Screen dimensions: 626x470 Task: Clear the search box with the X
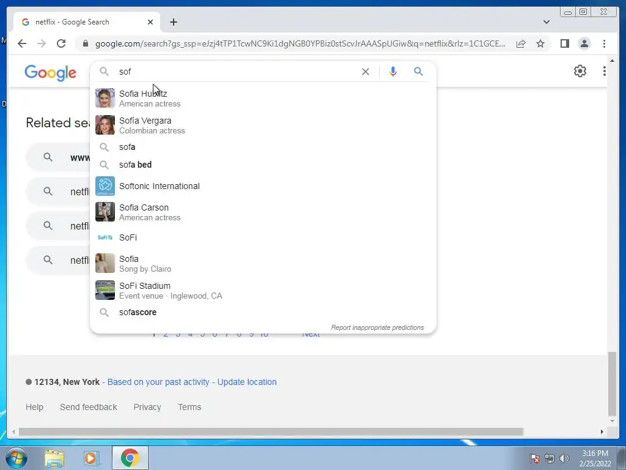(x=366, y=72)
